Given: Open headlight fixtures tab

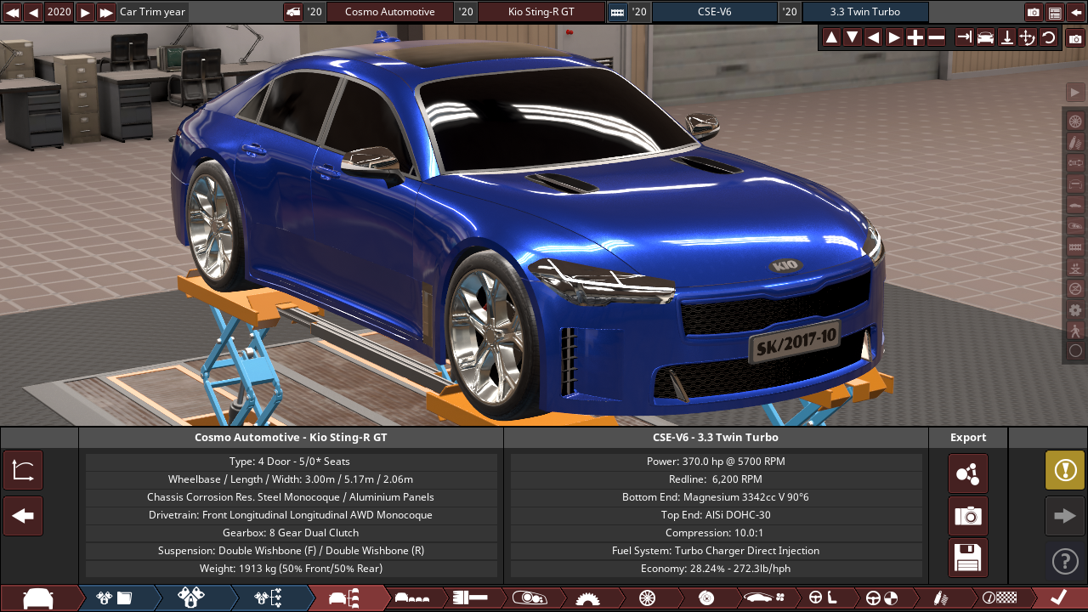Looking at the screenshot, I should pyautogui.click(x=529, y=598).
